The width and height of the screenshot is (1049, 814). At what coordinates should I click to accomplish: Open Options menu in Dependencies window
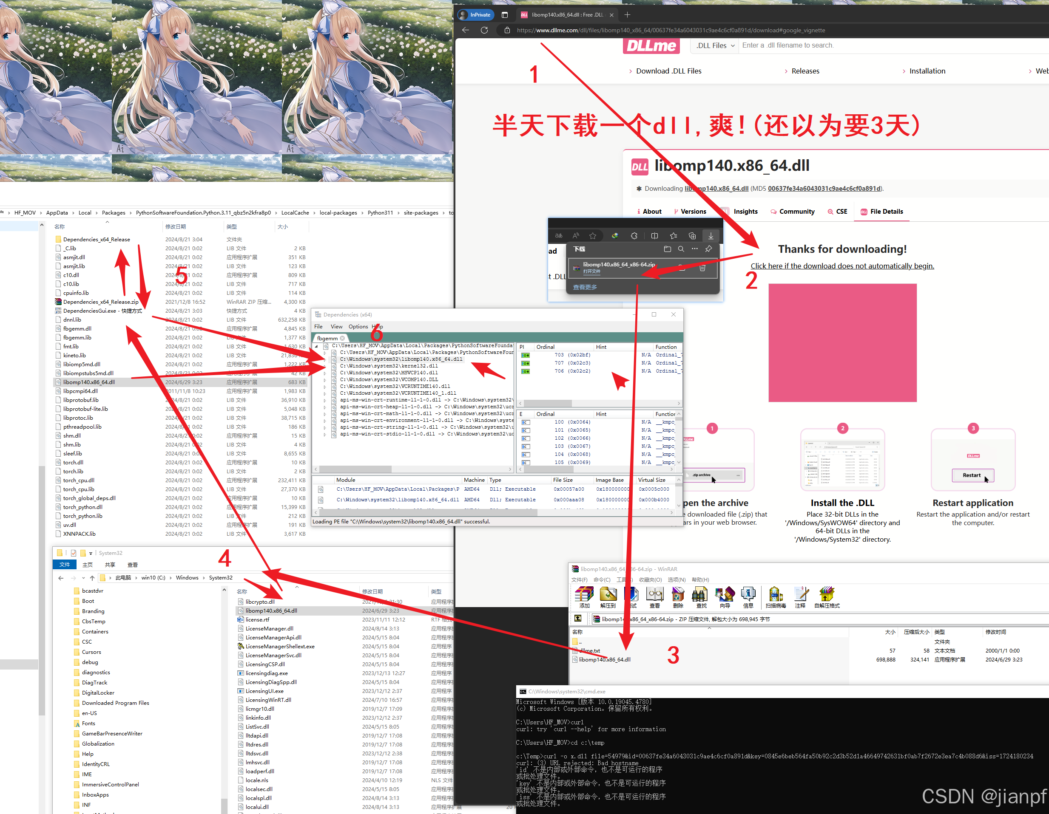(358, 326)
